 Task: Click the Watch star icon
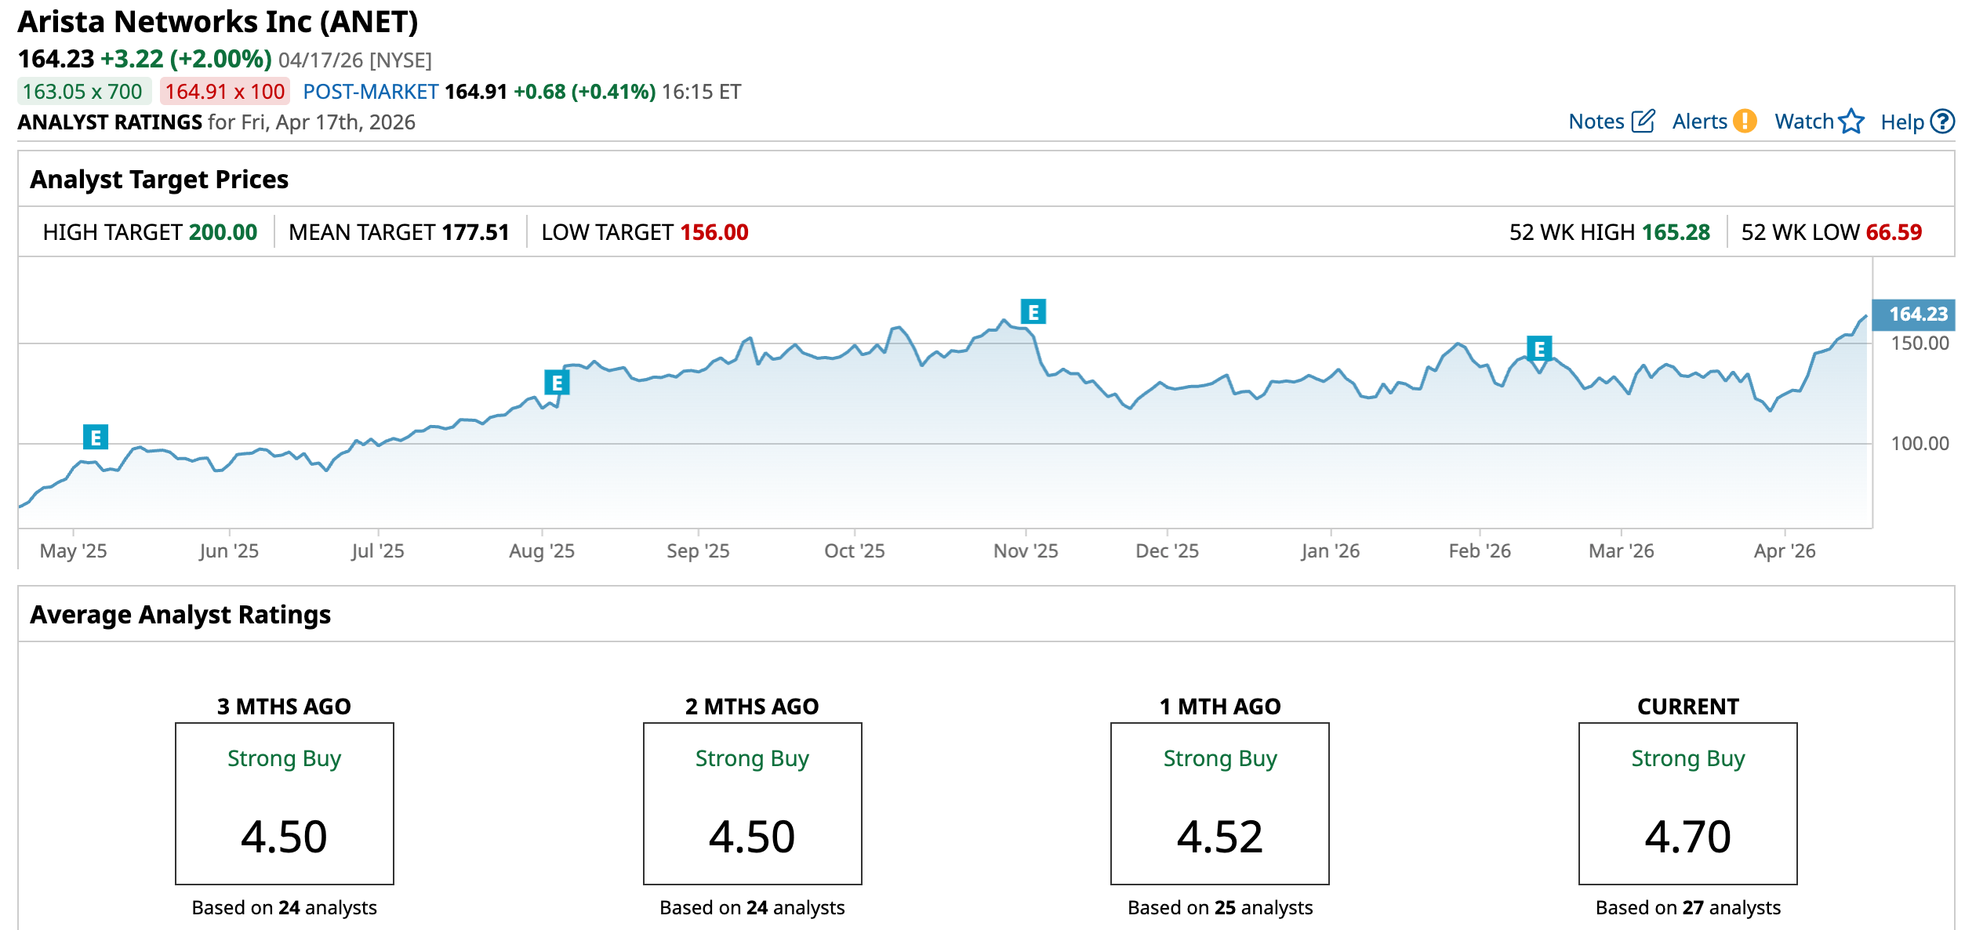pos(1851,122)
